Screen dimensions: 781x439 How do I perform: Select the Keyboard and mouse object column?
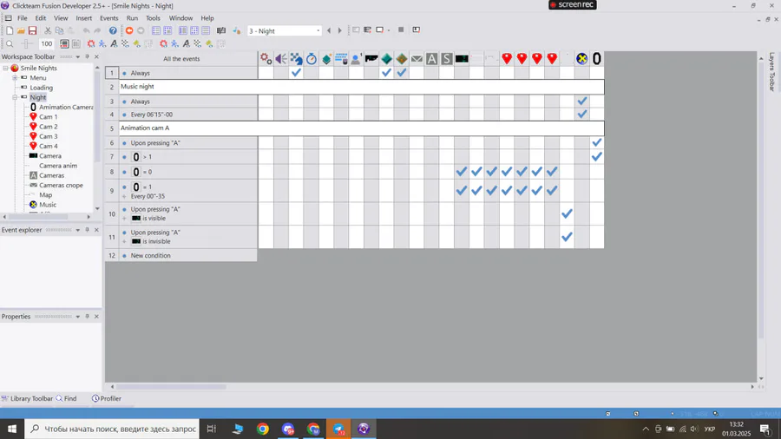341,59
